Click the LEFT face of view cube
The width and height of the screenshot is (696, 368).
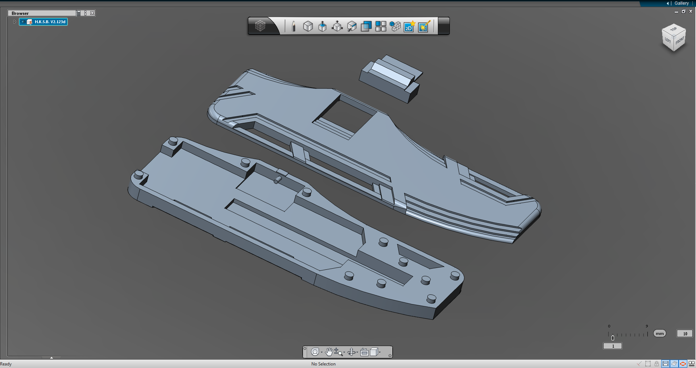point(668,40)
